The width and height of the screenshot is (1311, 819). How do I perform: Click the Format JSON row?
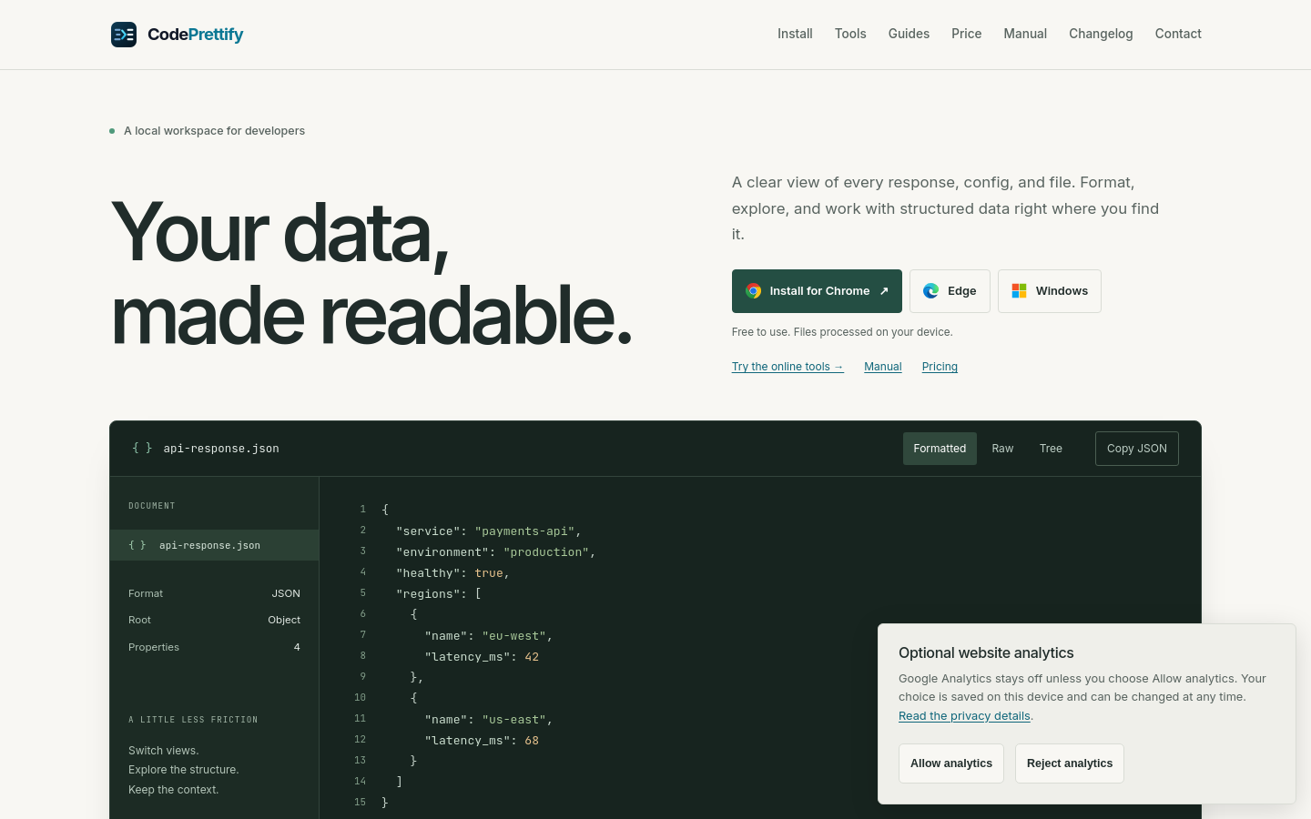214,593
